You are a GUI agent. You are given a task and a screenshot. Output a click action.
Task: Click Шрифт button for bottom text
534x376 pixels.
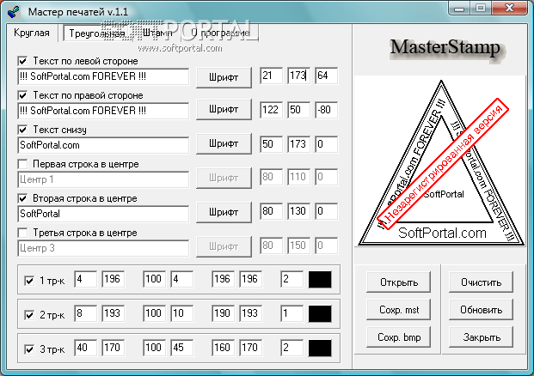[224, 143]
